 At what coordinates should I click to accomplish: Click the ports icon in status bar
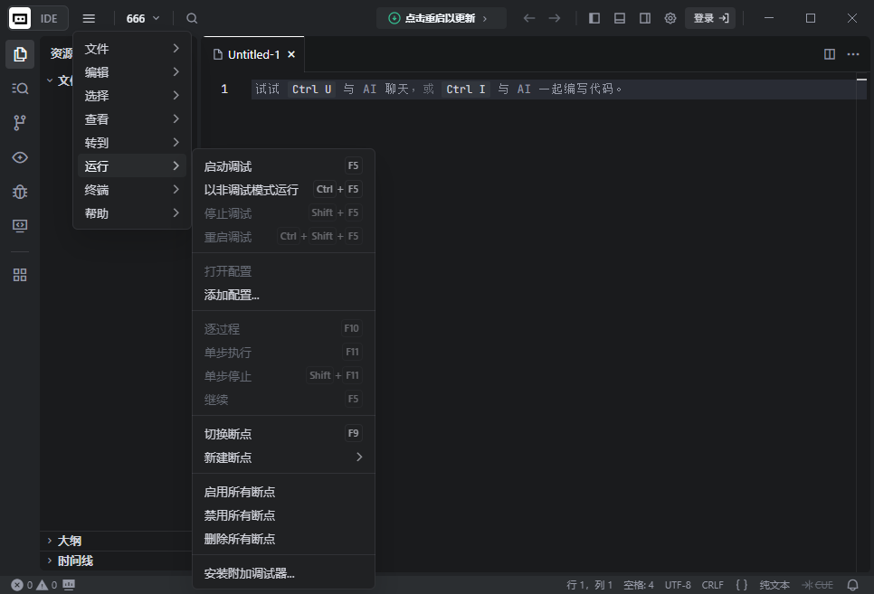[x=69, y=585]
